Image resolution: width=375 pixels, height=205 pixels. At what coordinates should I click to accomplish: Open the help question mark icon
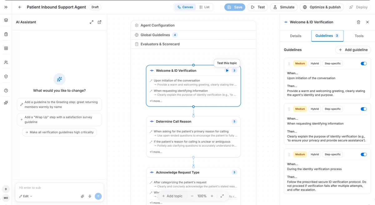[x=6, y=90]
